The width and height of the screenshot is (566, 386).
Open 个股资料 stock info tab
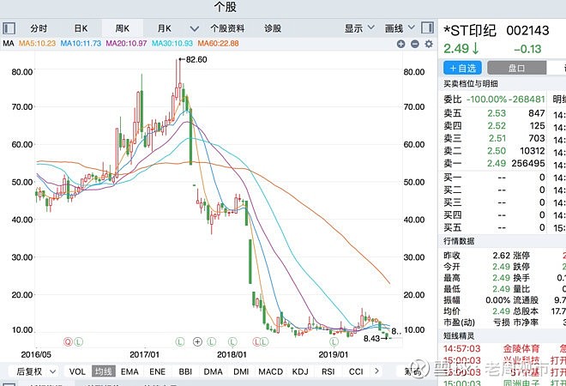coord(227,28)
